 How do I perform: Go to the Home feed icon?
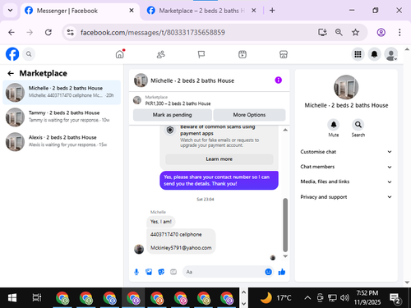(120, 54)
